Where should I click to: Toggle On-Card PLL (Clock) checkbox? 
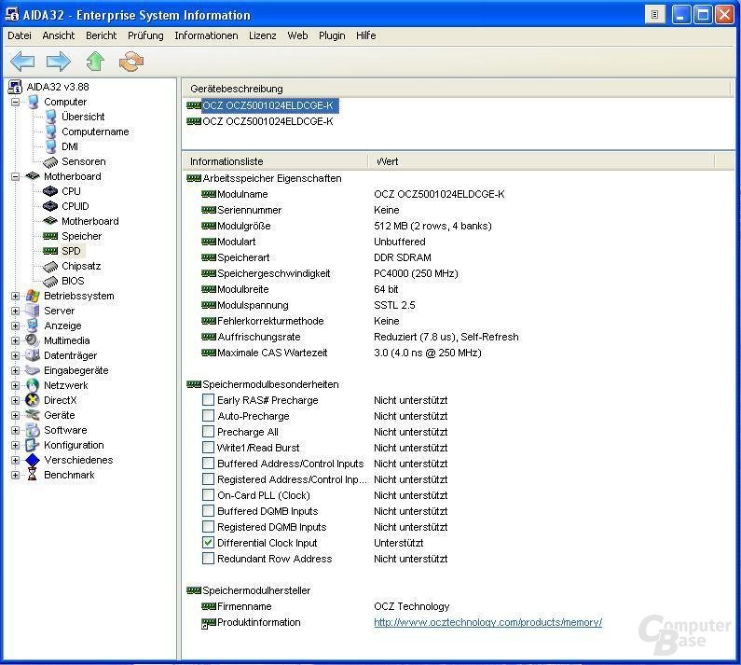(208, 494)
